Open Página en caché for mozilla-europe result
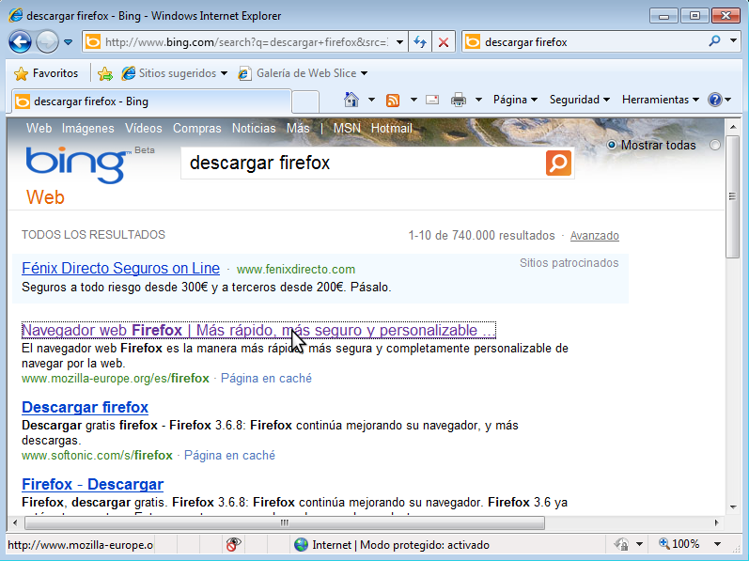This screenshot has height=561, width=749. (266, 378)
